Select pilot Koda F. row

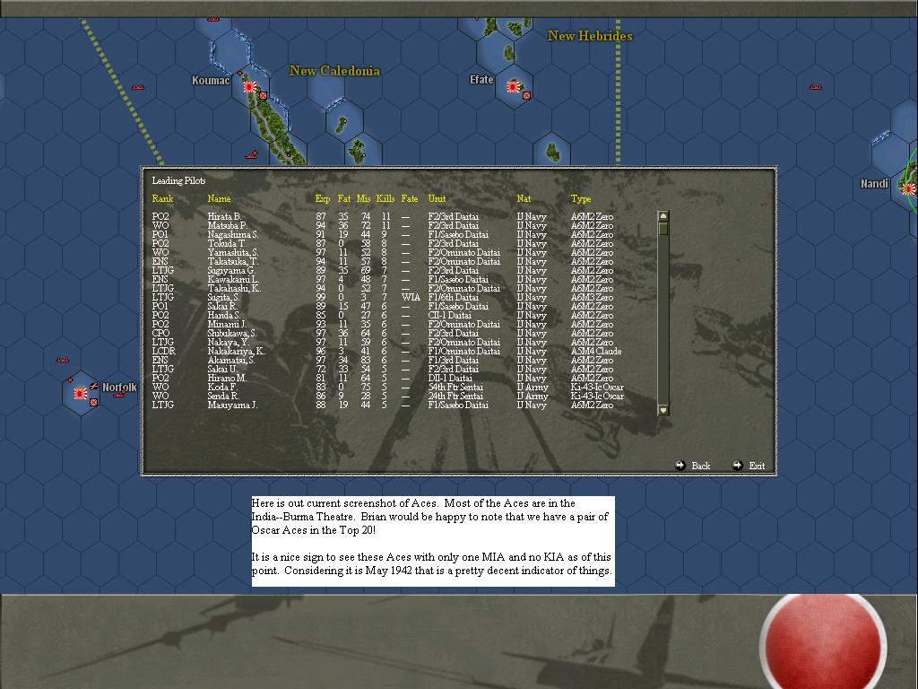point(387,388)
